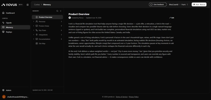This screenshot has width=211, height=100.
Task: Select Replays in left navigation
Action: [15, 32]
